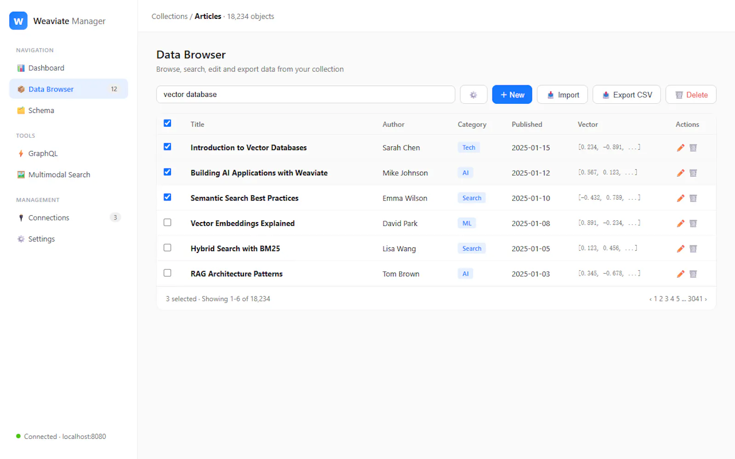The height and width of the screenshot is (459, 735).
Task: Edit the Vector Embeddings Explained row
Action: pyautogui.click(x=680, y=223)
